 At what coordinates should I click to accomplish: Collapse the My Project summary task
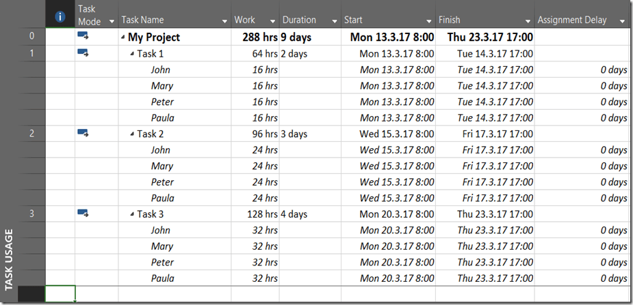click(x=123, y=38)
